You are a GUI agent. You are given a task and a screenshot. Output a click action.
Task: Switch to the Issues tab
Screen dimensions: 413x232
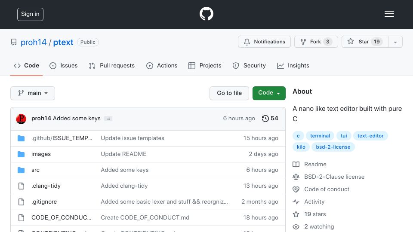pos(64,65)
